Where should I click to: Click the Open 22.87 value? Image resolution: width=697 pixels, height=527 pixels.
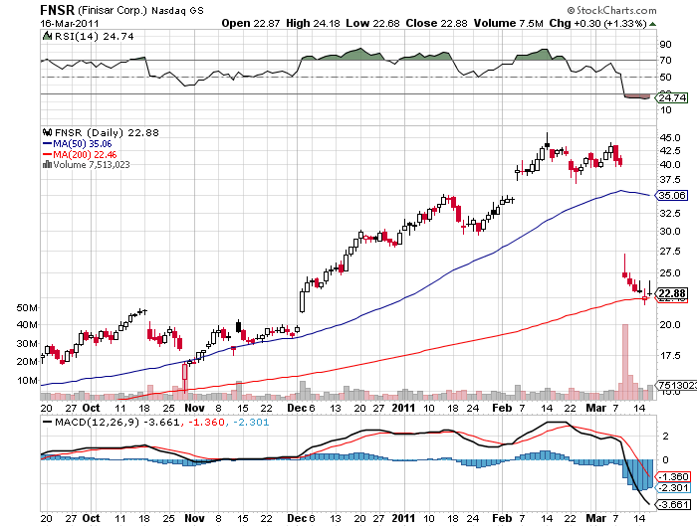[251, 23]
